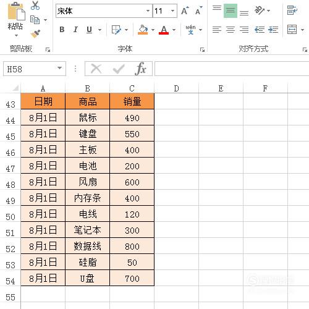The height and width of the screenshot is (309, 309).
Task: Expand the Name Box dropdown arrow
Action: 60,68
